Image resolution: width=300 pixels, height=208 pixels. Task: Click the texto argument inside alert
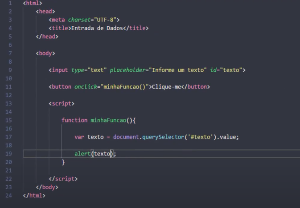tap(102, 154)
